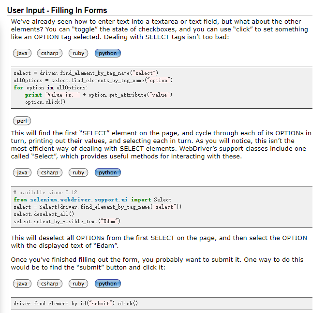
Task: Open csharp tab above the Select import code
Action: 50,172
